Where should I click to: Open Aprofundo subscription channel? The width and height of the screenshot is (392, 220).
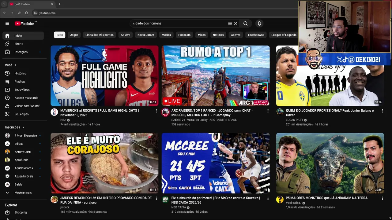[23, 160]
